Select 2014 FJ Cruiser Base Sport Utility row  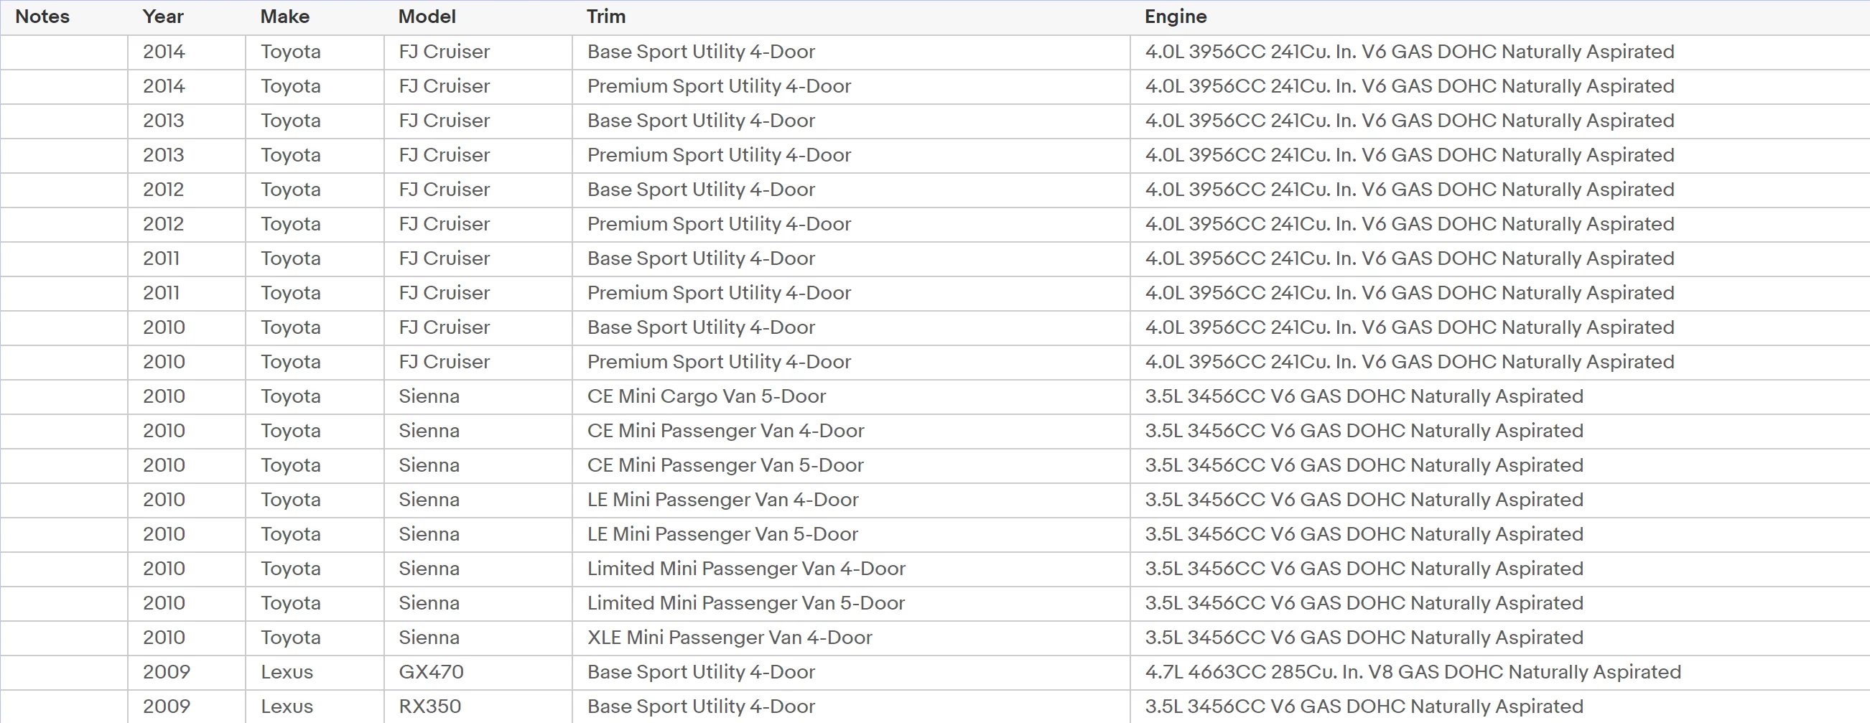pyautogui.click(x=935, y=52)
